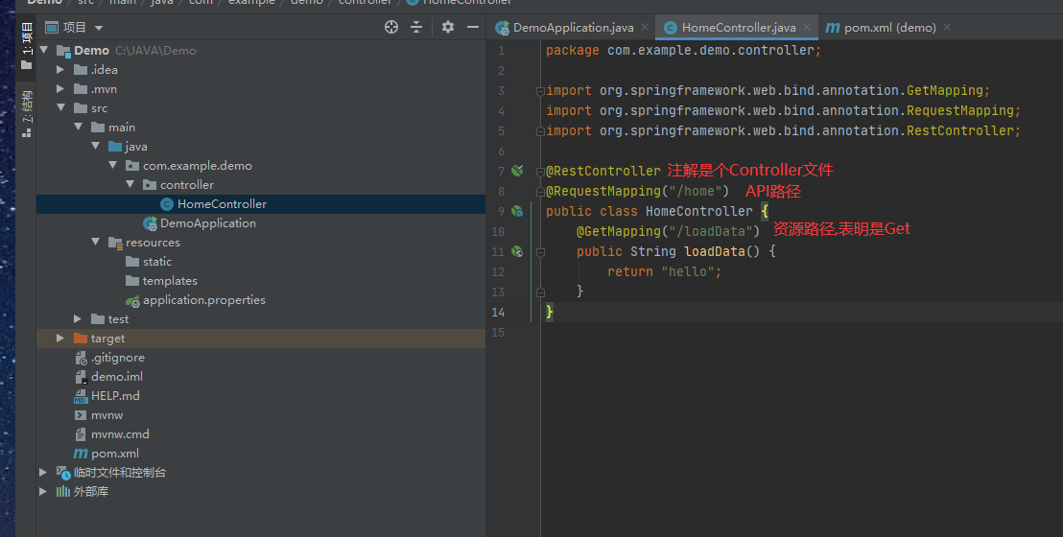
Task: Click the loadData method name
Action: [715, 251]
